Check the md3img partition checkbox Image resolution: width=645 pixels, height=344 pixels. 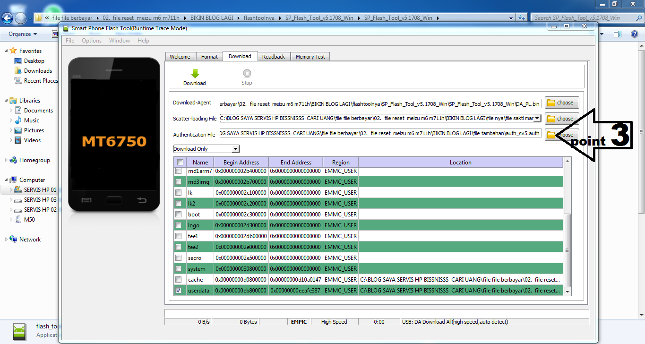(x=179, y=181)
